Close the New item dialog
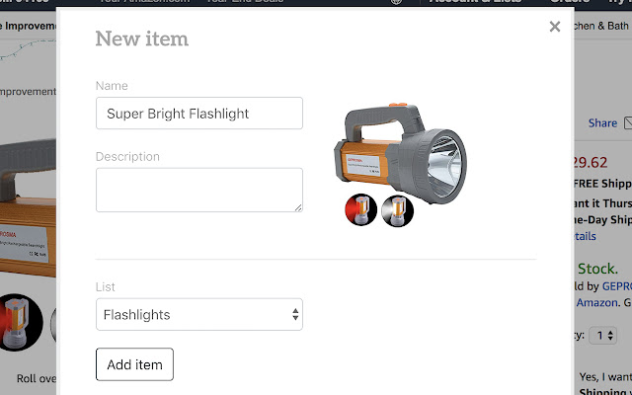Image resolution: width=632 pixels, height=395 pixels. (x=555, y=28)
